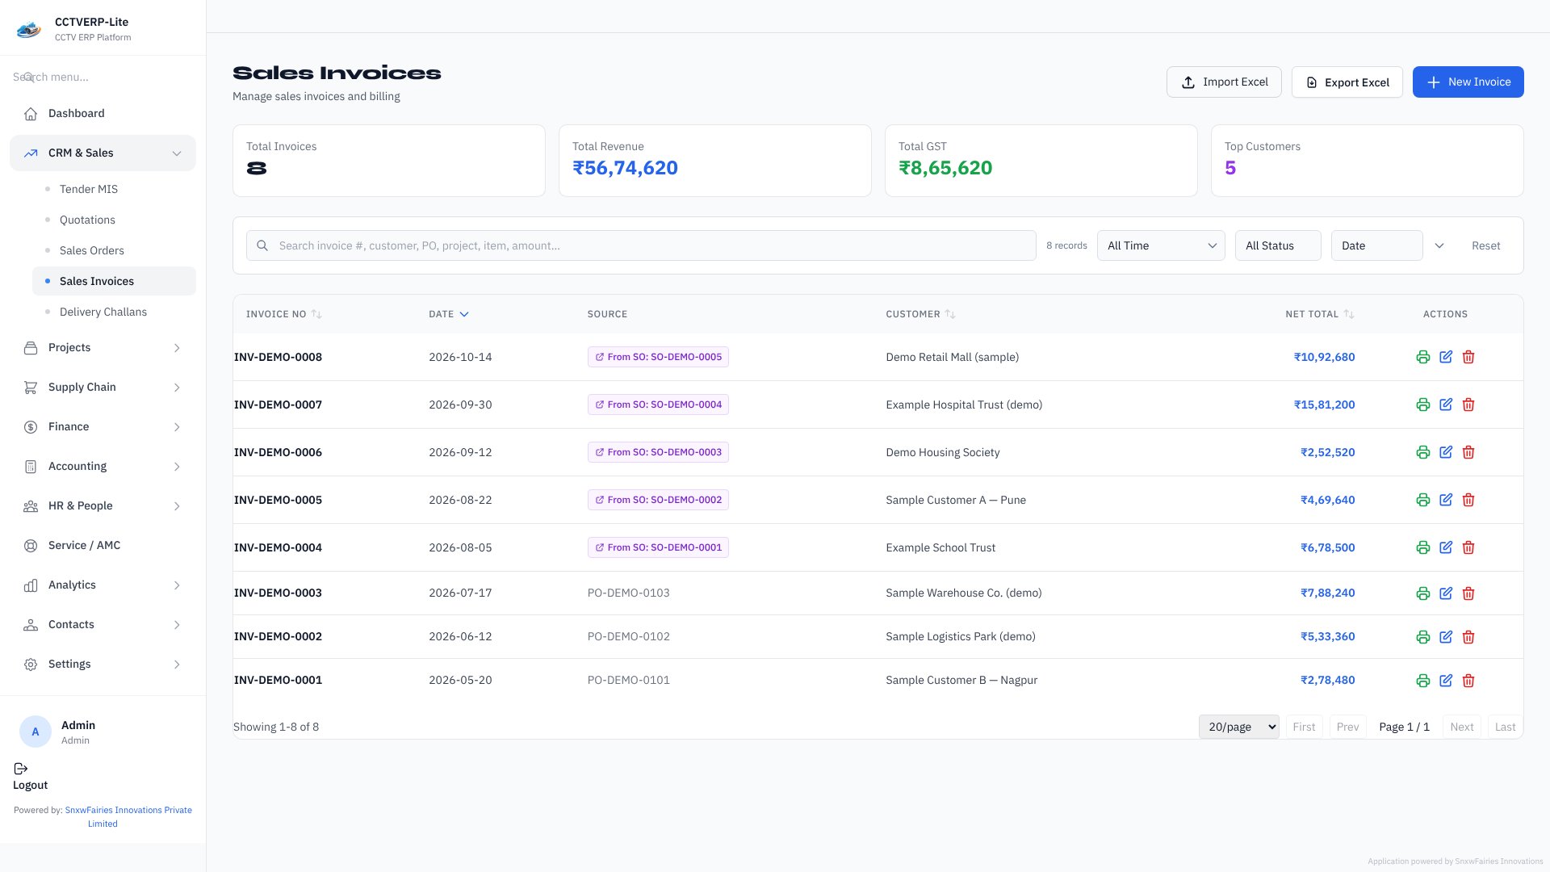Print invoice INV-DEMO-0004

[x=1423, y=547]
